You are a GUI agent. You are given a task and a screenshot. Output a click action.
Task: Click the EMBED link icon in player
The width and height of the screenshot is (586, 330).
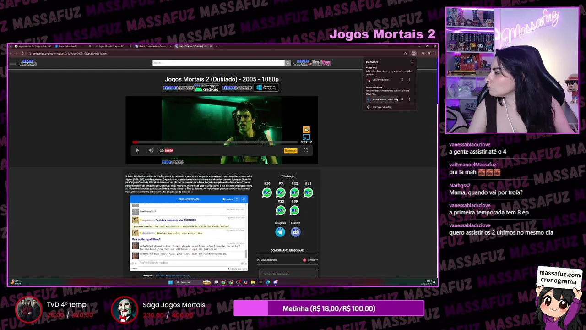click(x=166, y=150)
